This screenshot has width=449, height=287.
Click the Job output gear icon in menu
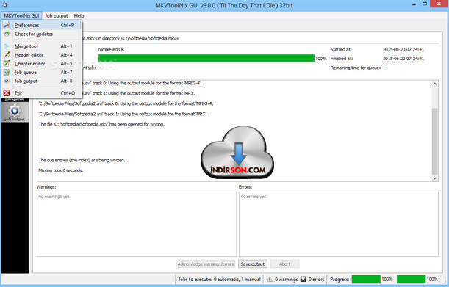point(7,81)
